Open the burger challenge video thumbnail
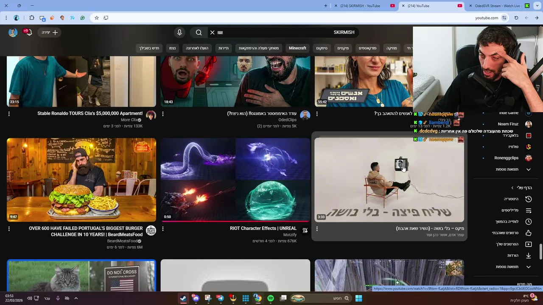Screen dimensions: 543x305 click(81, 180)
